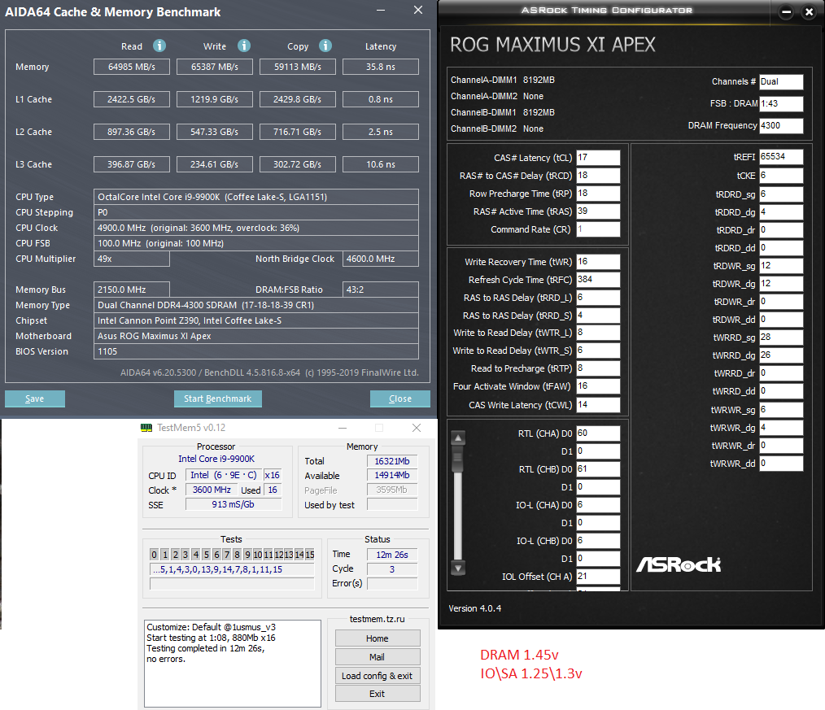Click the TestMem5 title bar app icon
Viewport: 825px width, 710px height.
(x=146, y=428)
